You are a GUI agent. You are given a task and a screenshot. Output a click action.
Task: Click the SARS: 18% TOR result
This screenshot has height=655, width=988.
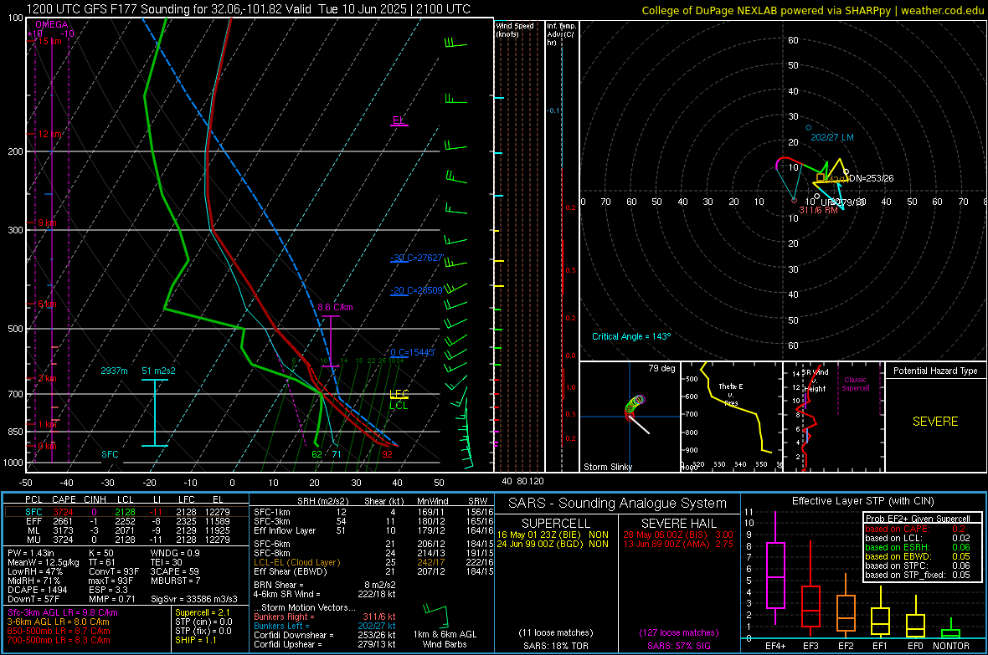pyautogui.click(x=556, y=646)
